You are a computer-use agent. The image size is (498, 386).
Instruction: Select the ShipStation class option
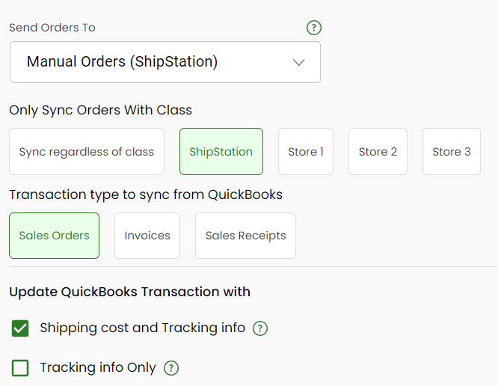pos(221,152)
